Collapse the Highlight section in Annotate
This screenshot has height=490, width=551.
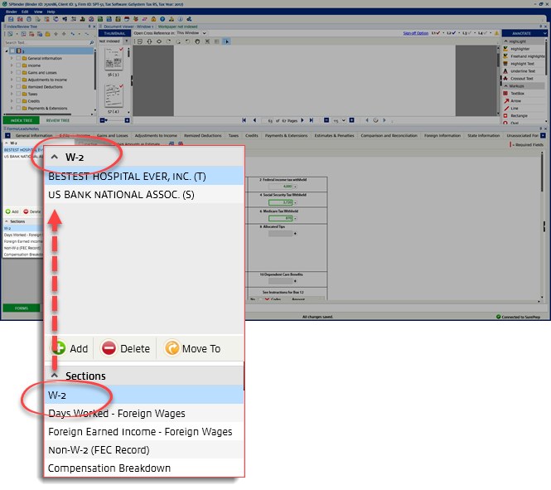click(x=506, y=41)
